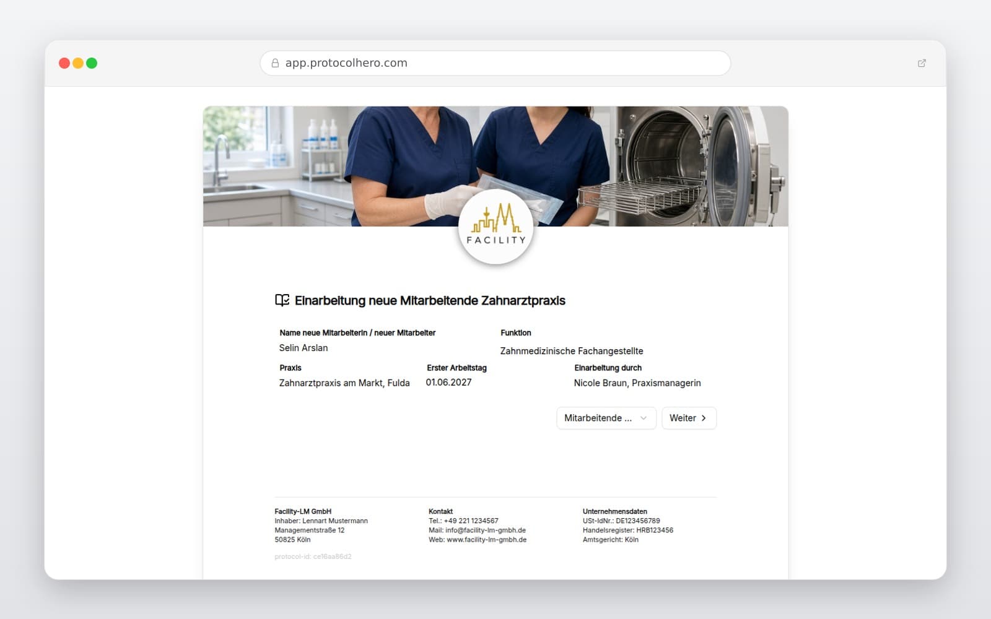Click the date 01.06.2027
The width and height of the screenshot is (991, 619).
click(x=448, y=383)
